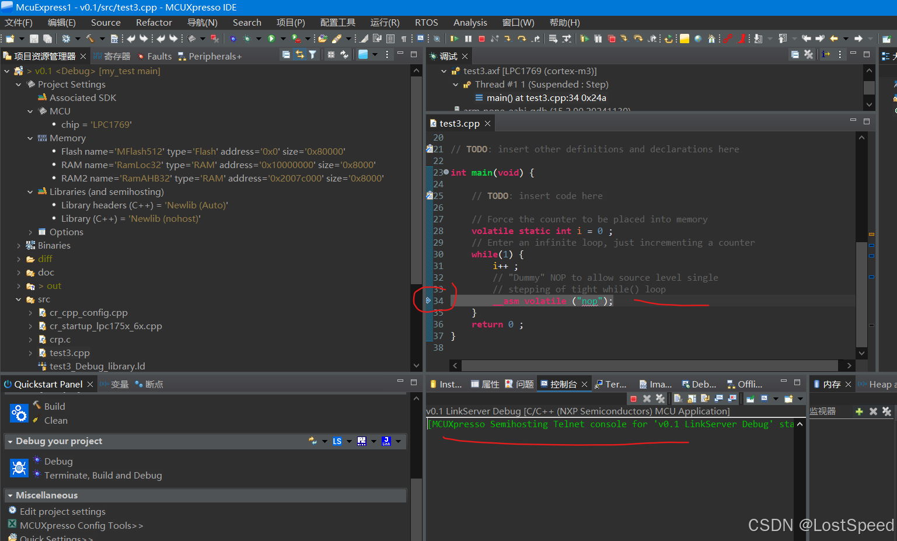Click the editor horizontal scrollbar

651,365
